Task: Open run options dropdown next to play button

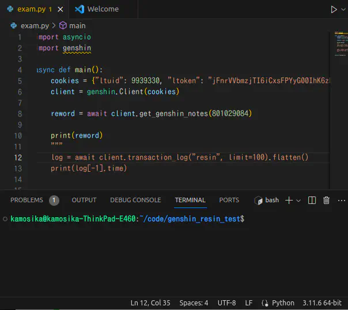Action: click(x=344, y=9)
